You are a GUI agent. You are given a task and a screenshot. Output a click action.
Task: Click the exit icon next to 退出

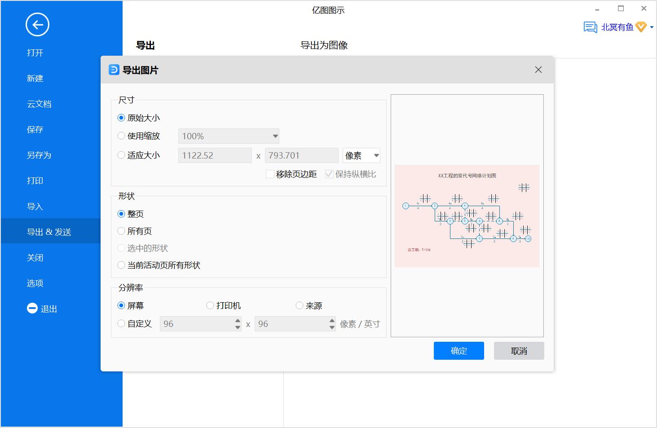32,308
